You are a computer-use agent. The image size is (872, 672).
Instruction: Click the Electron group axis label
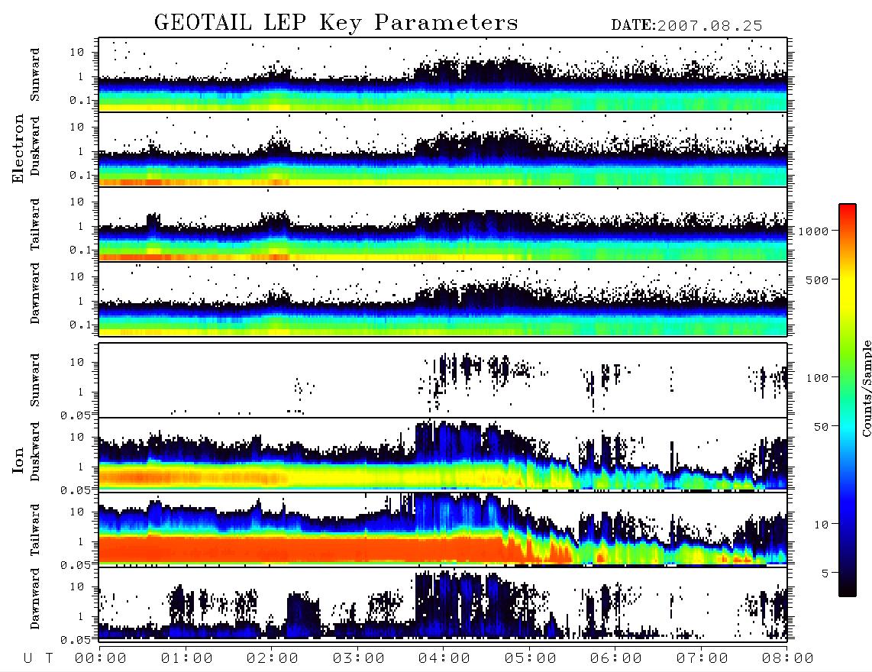(18, 148)
